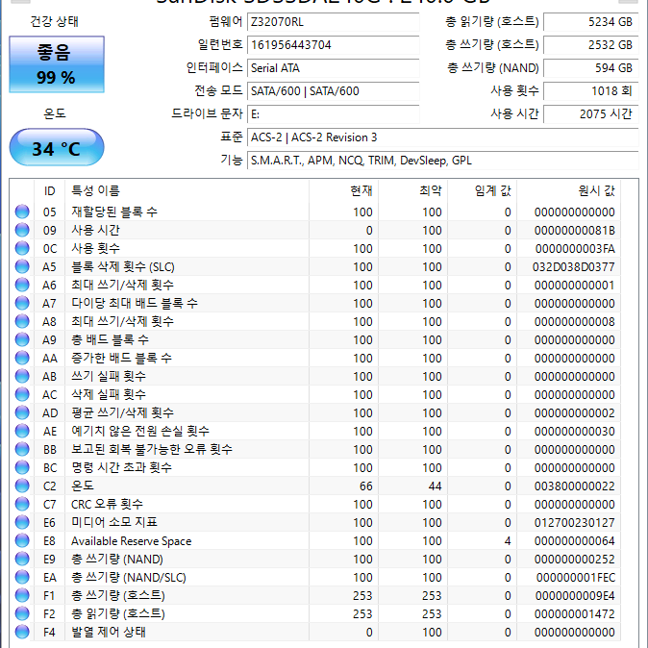Click the total host writes field 2532 GB

point(591,45)
